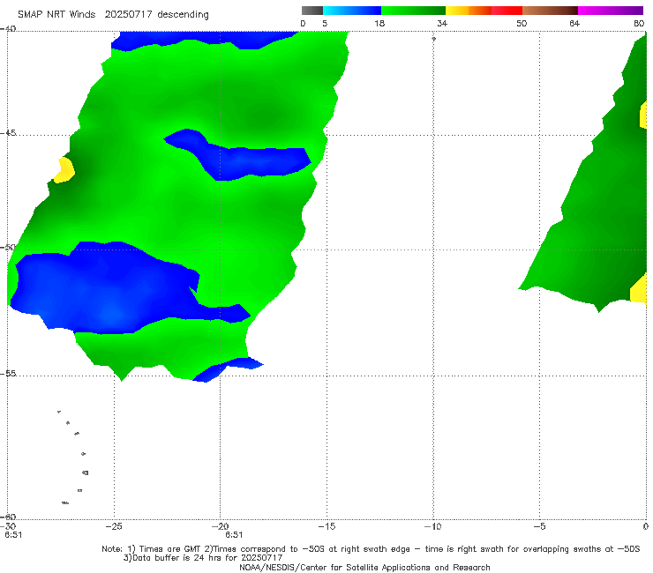653x573 pixels.
Task: Click the swath time '6:51' under -30
Action: [x=13, y=535]
